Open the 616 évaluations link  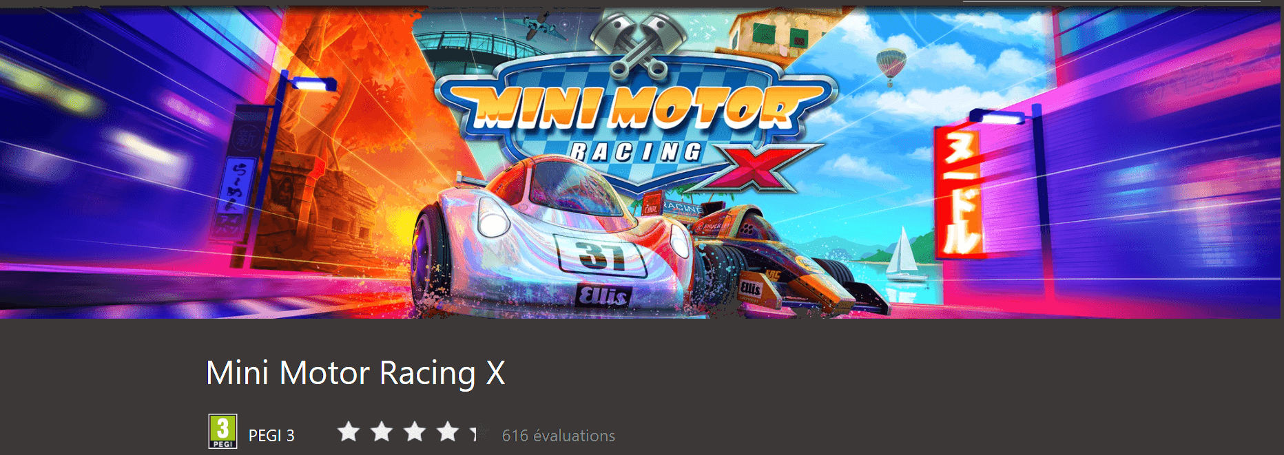pos(558,436)
